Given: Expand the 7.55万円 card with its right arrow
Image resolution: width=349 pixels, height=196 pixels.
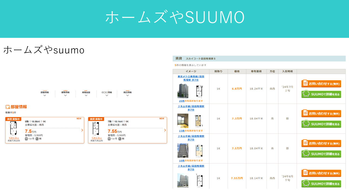Looking at the screenshot, I should pyautogui.click(x=165, y=130).
